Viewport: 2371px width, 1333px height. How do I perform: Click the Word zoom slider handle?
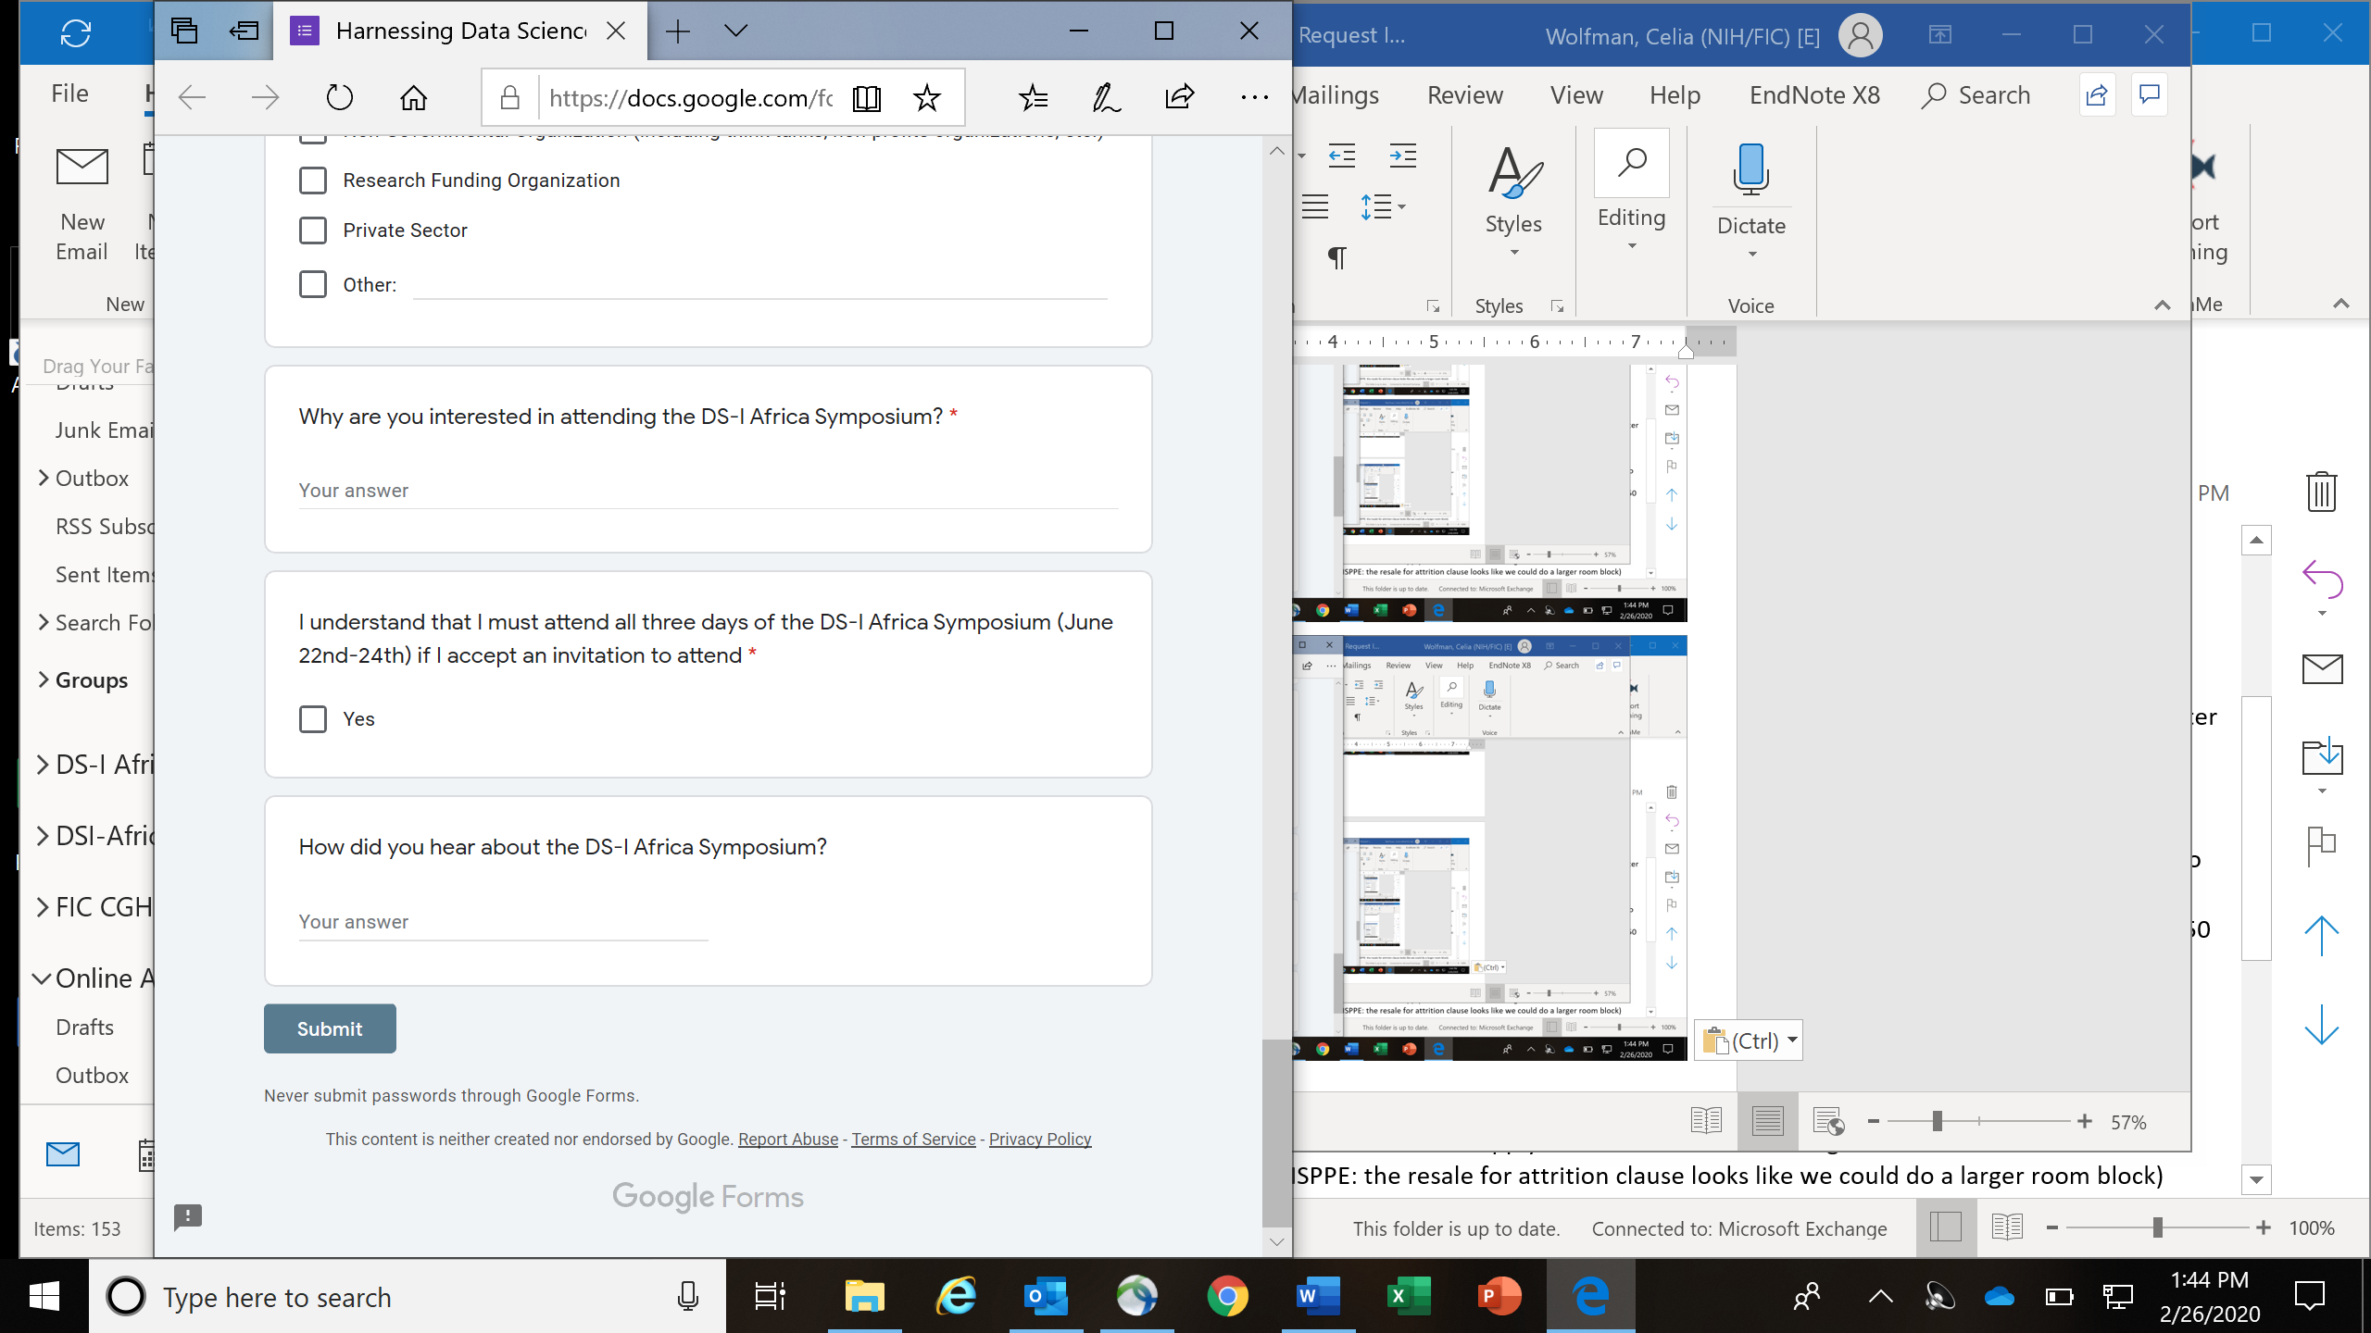tap(1936, 1122)
